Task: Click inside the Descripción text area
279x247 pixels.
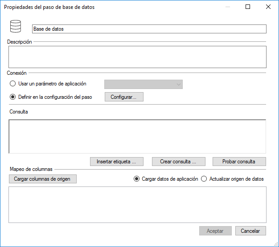Action: click(137, 57)
